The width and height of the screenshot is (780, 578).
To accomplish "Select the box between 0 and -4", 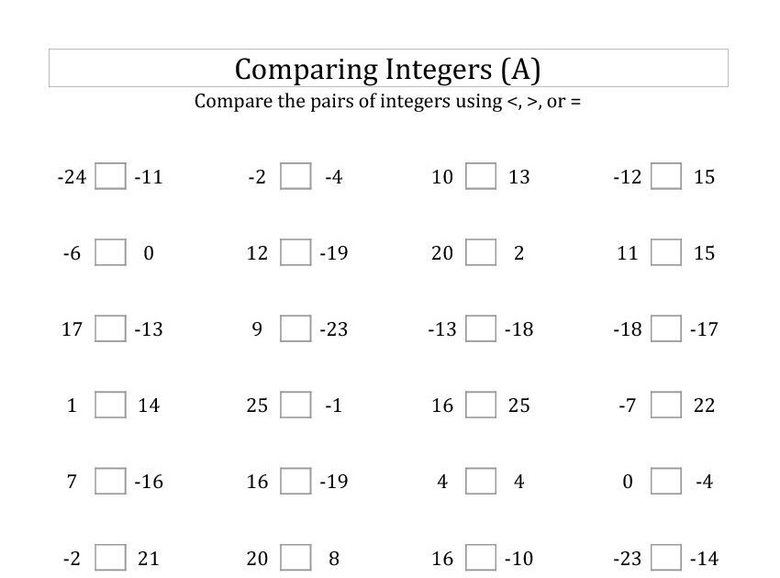I will pos(666,481).
